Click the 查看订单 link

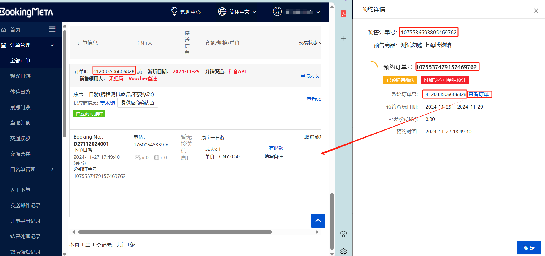[x=479, y=94]
